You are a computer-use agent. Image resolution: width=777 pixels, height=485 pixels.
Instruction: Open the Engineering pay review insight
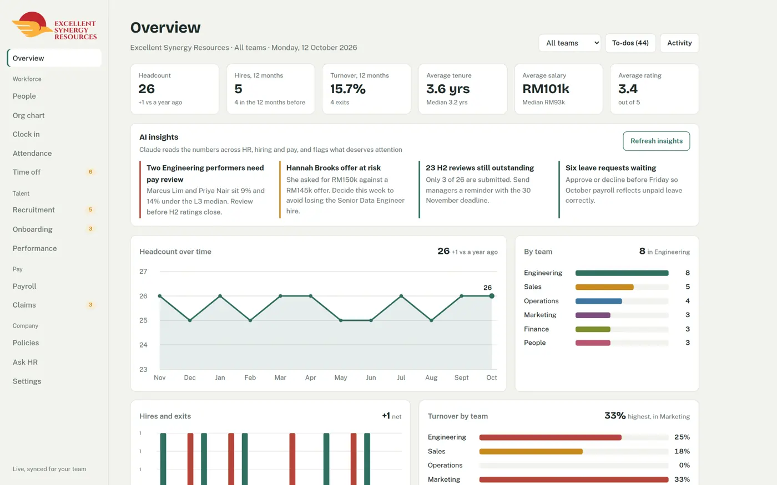click(x=204, y=190)
